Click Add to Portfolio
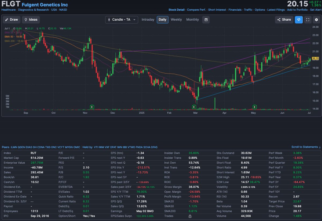This screenshot has height=221, width=322. pos(297,10)
